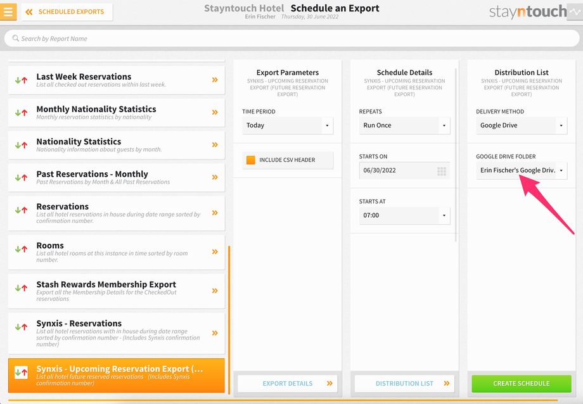Open the Starts At time dropdown
Screen dimensions: 583x404
coord(404,215)
